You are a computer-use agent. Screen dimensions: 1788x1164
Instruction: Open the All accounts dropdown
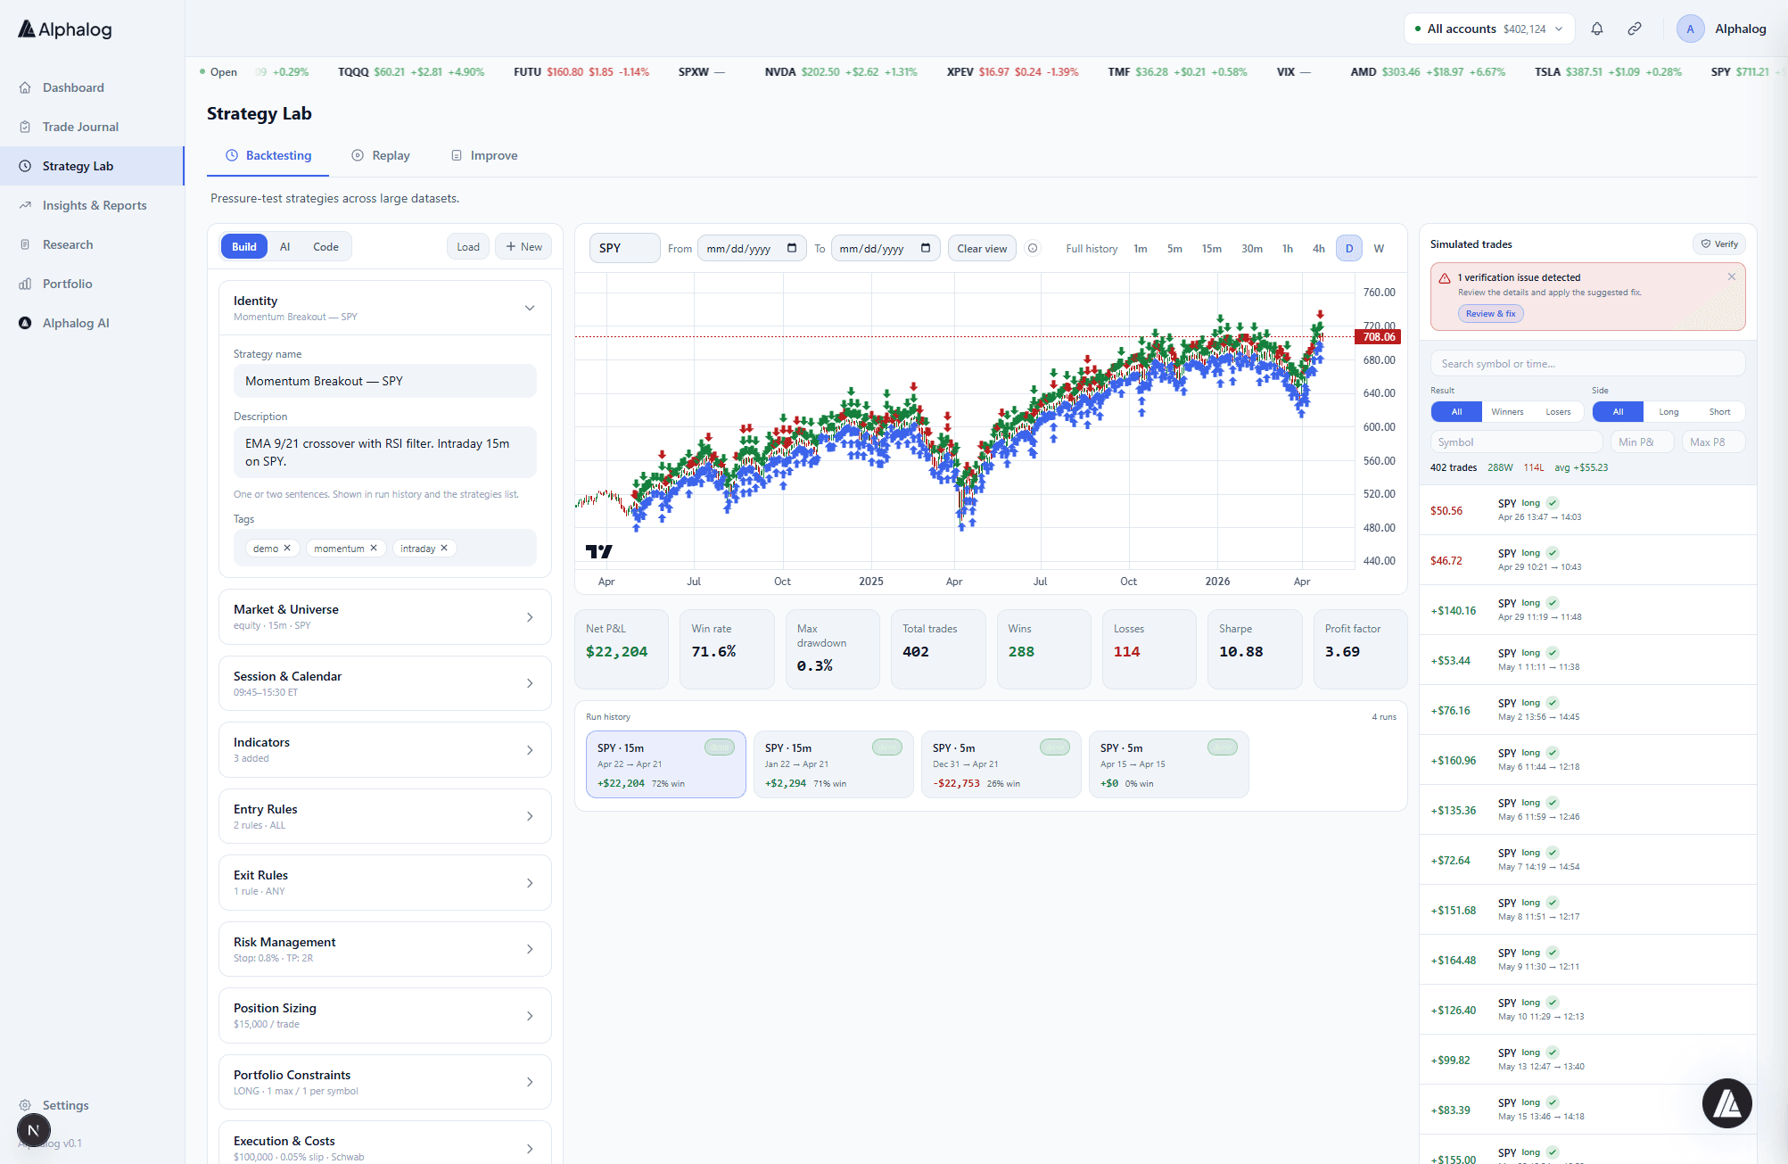(1489, 29)
